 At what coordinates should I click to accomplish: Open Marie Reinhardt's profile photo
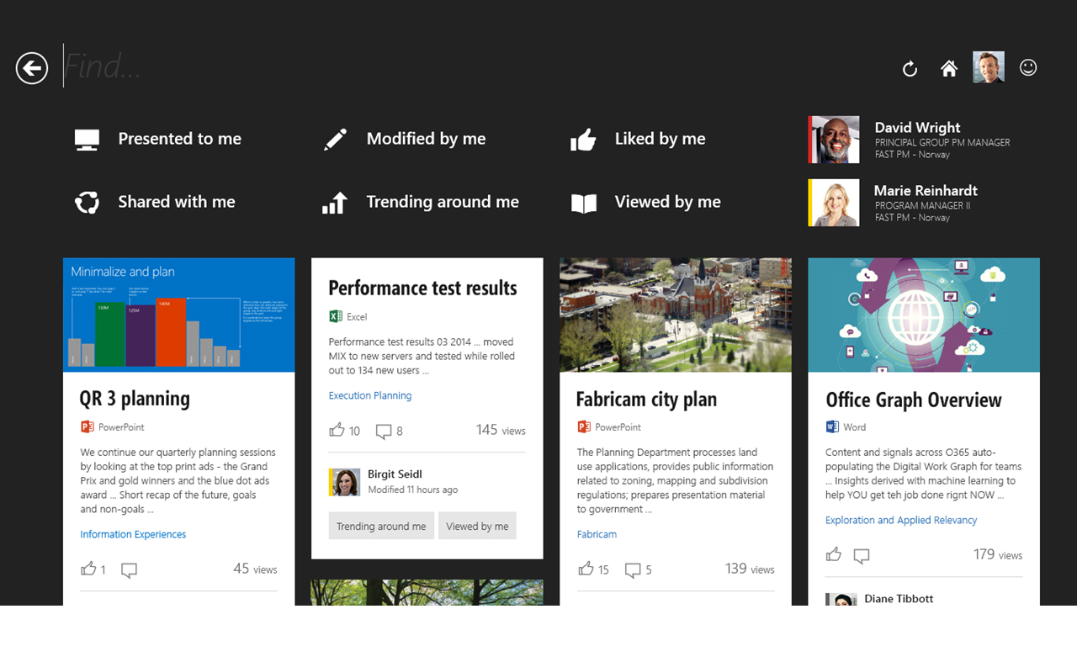click(x=834, y=203)
